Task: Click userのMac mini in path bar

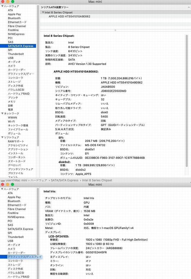Action: pos(16,180)
